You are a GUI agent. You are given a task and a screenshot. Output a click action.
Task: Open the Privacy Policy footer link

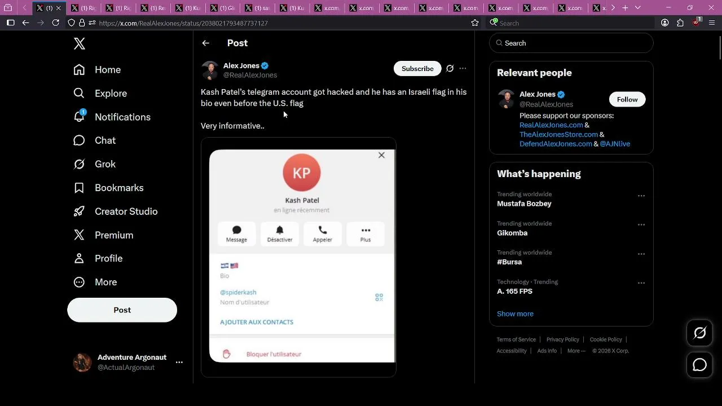pyautogui.click(x=562, y=339)
